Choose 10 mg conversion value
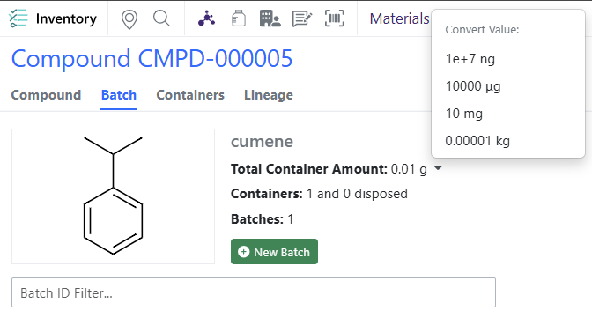This screenshot has height=318, width=592. point(464,114)
